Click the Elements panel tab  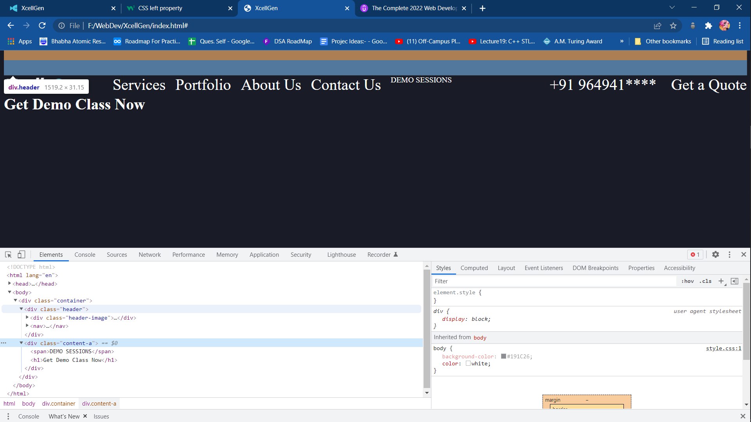pyautogui.click(x=50, y=254)
